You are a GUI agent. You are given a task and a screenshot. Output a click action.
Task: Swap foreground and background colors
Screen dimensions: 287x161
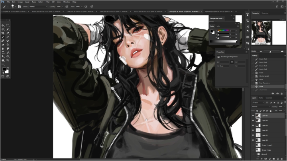[8, 68]
